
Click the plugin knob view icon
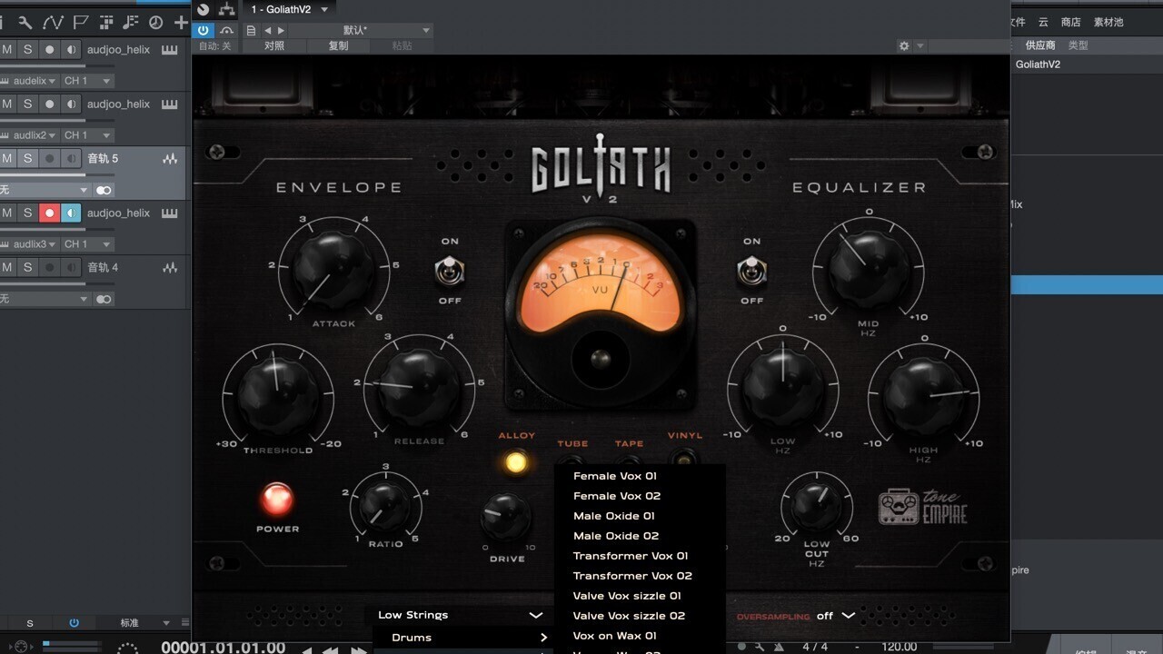coord(204,9)
